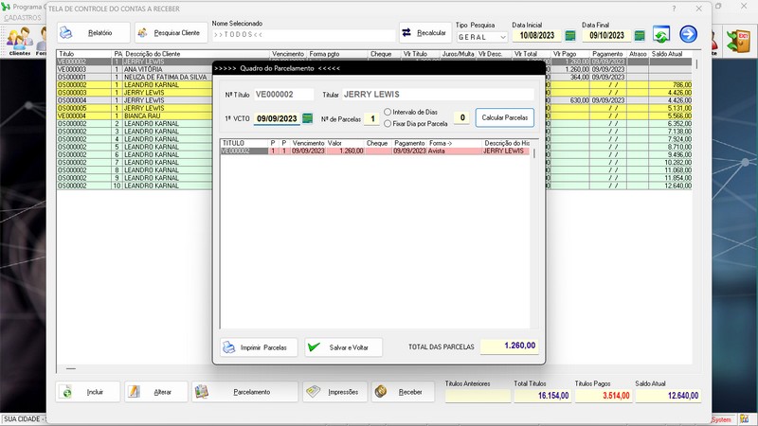Select the Fixar Dia por Parcela option
The width and height of the screenshot is (758, 426).
[x=388, y=124]
